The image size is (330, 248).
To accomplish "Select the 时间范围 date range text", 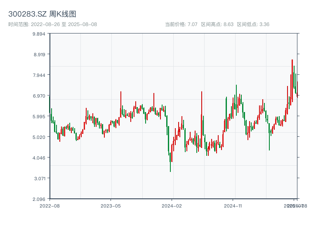I will 52,24.
